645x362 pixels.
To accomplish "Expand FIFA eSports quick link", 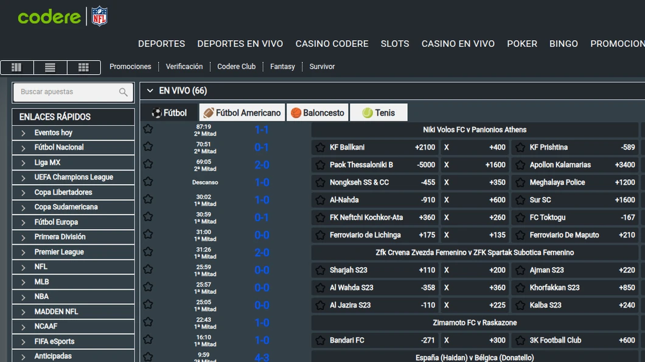I will pos(73,341).
